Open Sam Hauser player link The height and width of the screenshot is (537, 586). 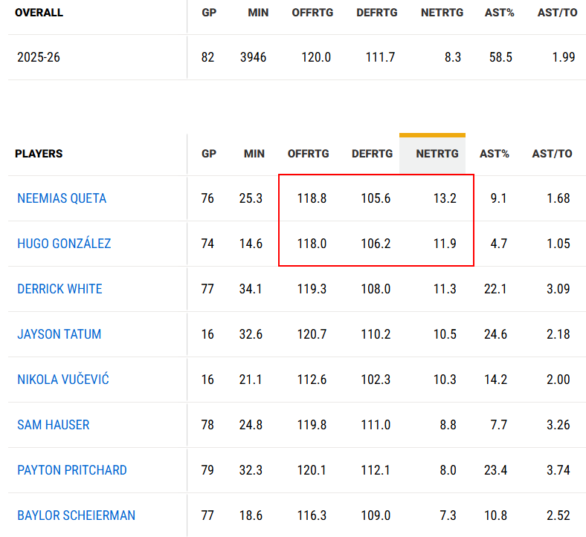(x=53, y=425)
